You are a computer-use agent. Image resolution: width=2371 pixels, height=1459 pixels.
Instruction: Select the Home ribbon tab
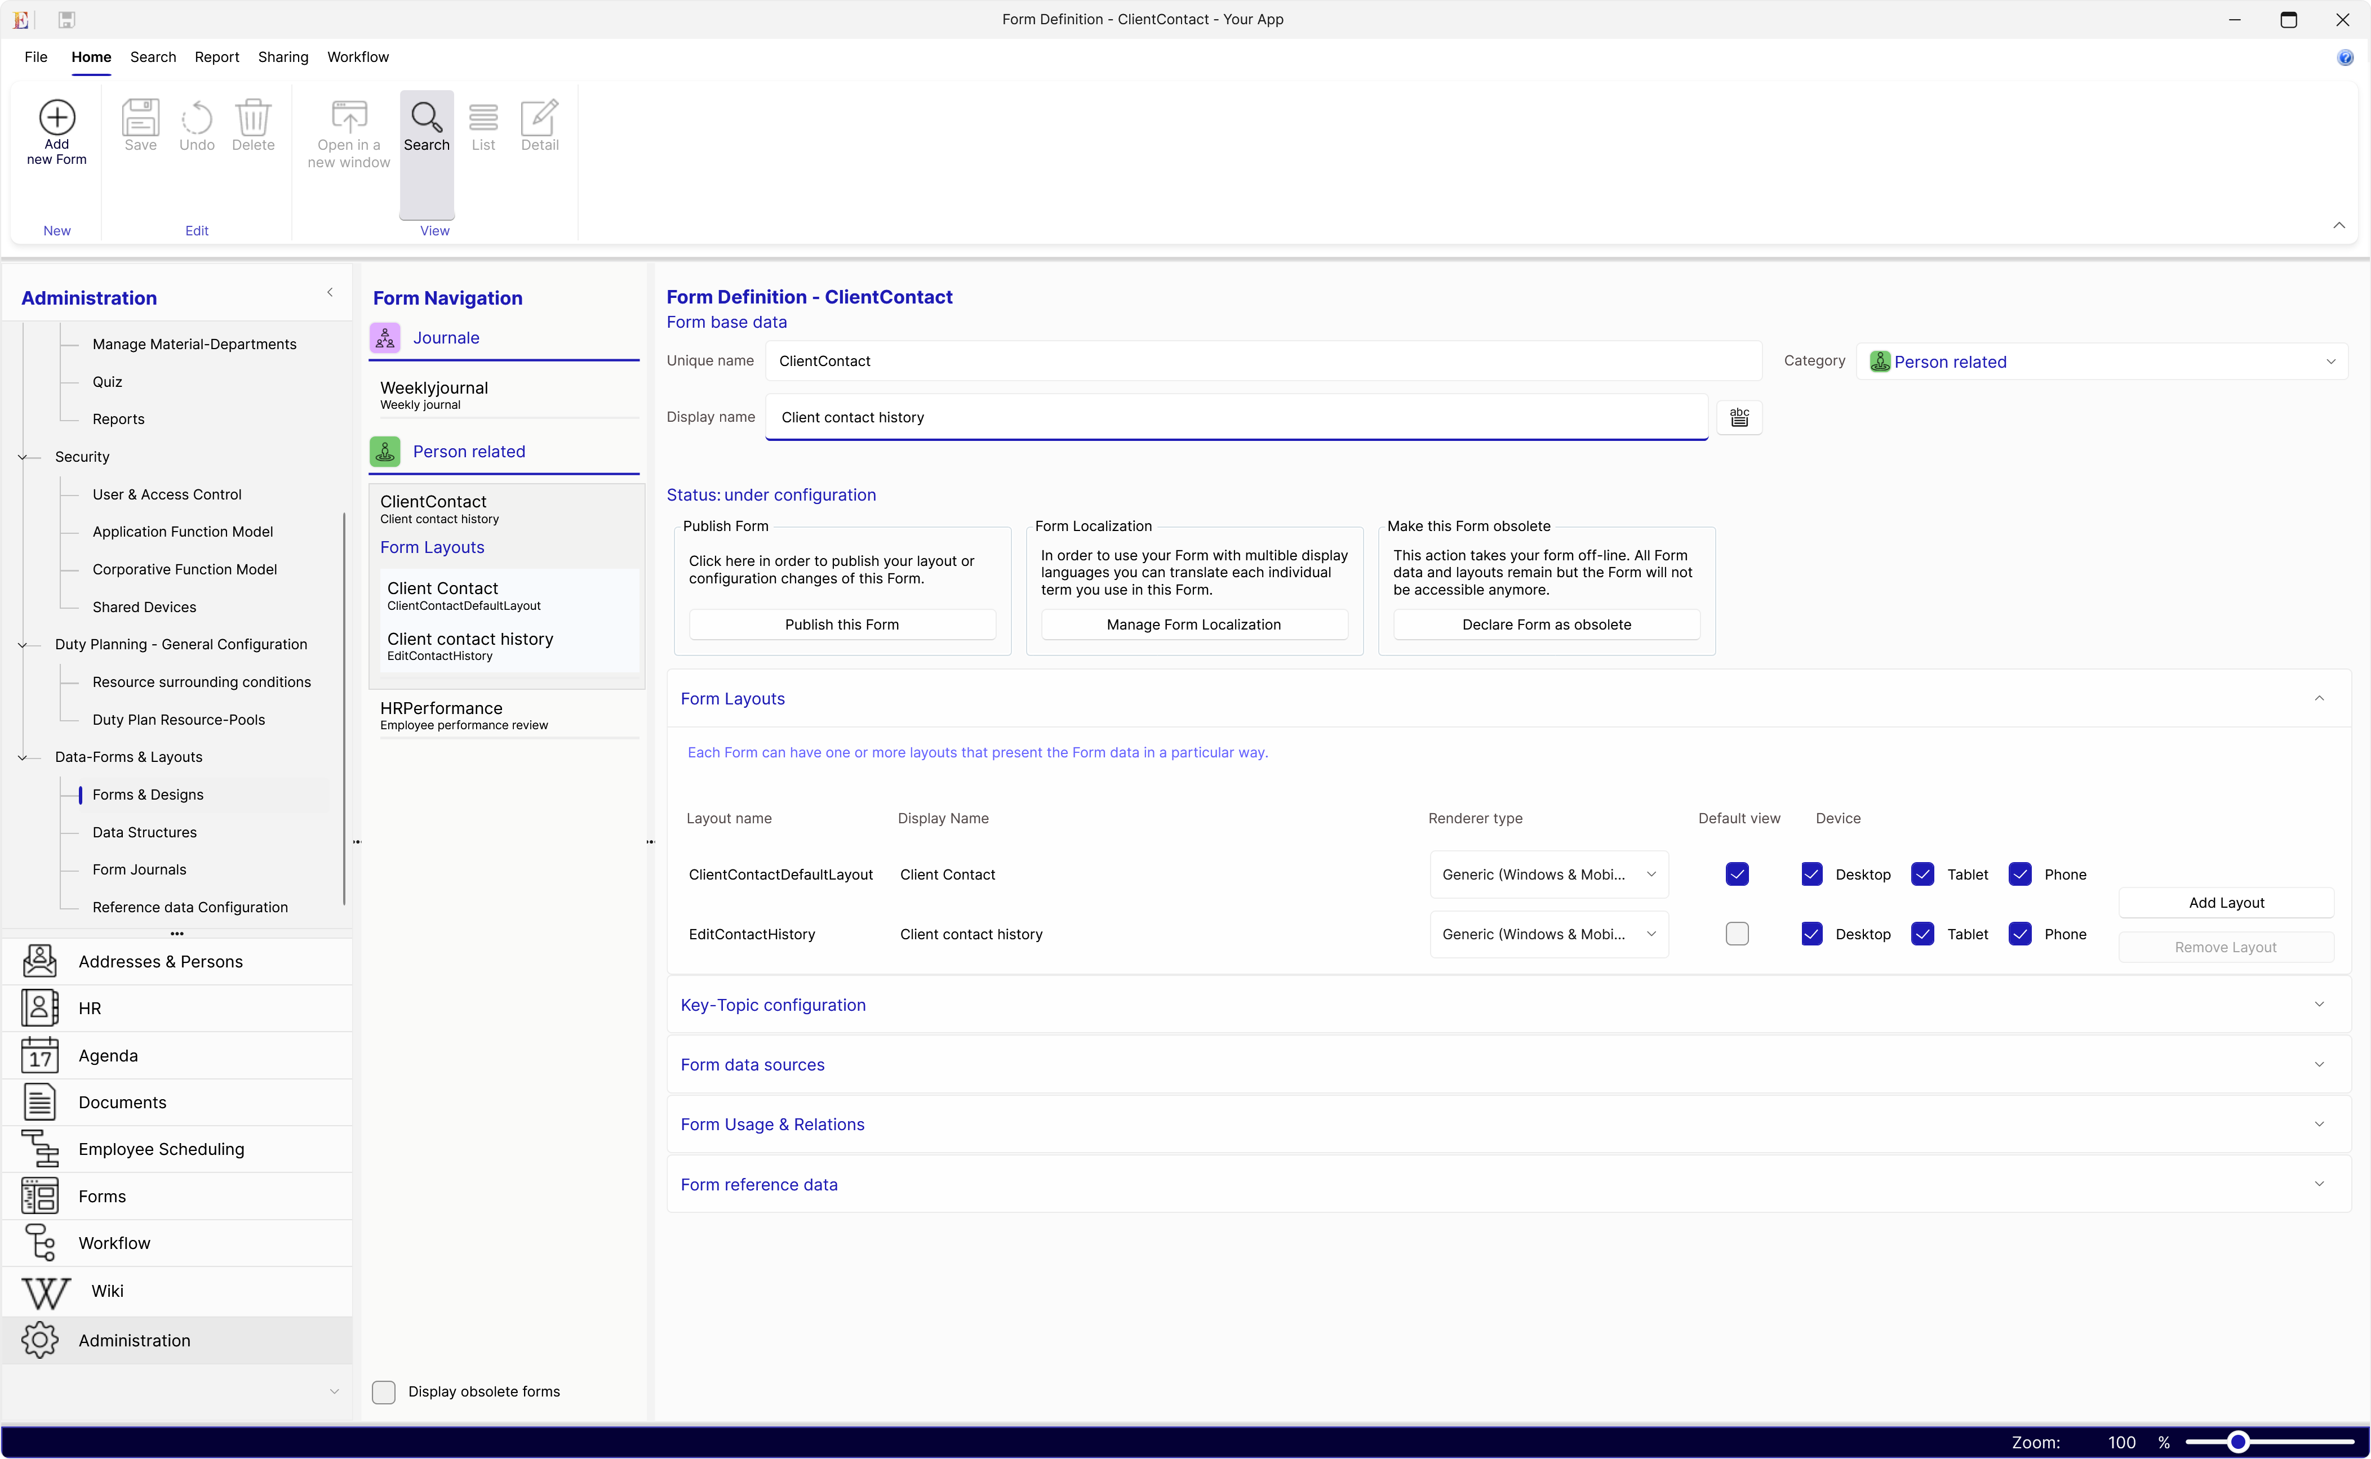pyautogui.click(x=91, y=57)
